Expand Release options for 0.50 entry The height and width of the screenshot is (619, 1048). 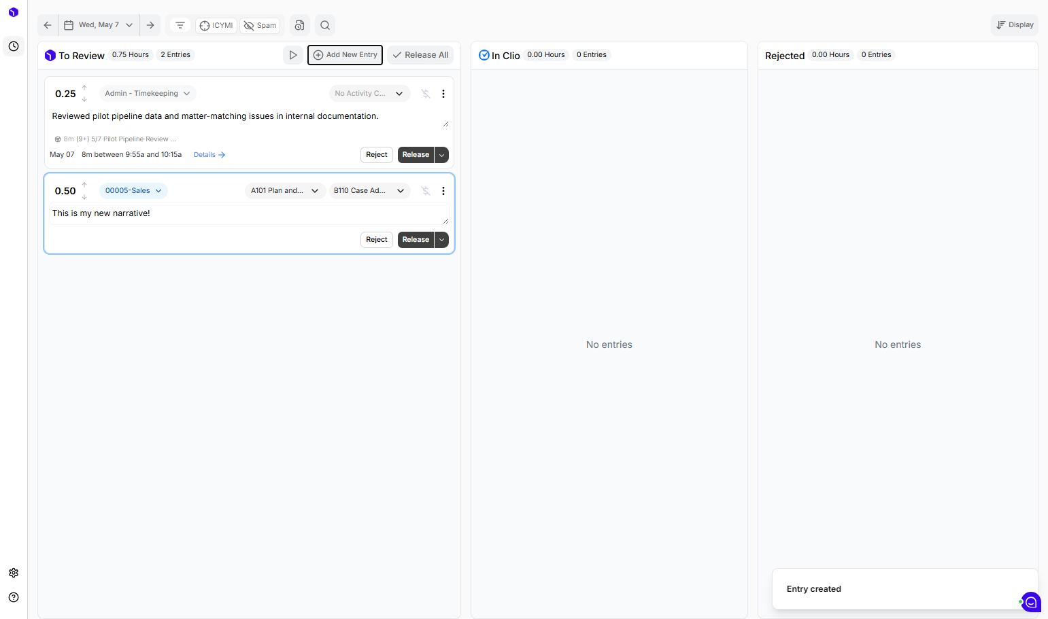click(x=441, y=240)
